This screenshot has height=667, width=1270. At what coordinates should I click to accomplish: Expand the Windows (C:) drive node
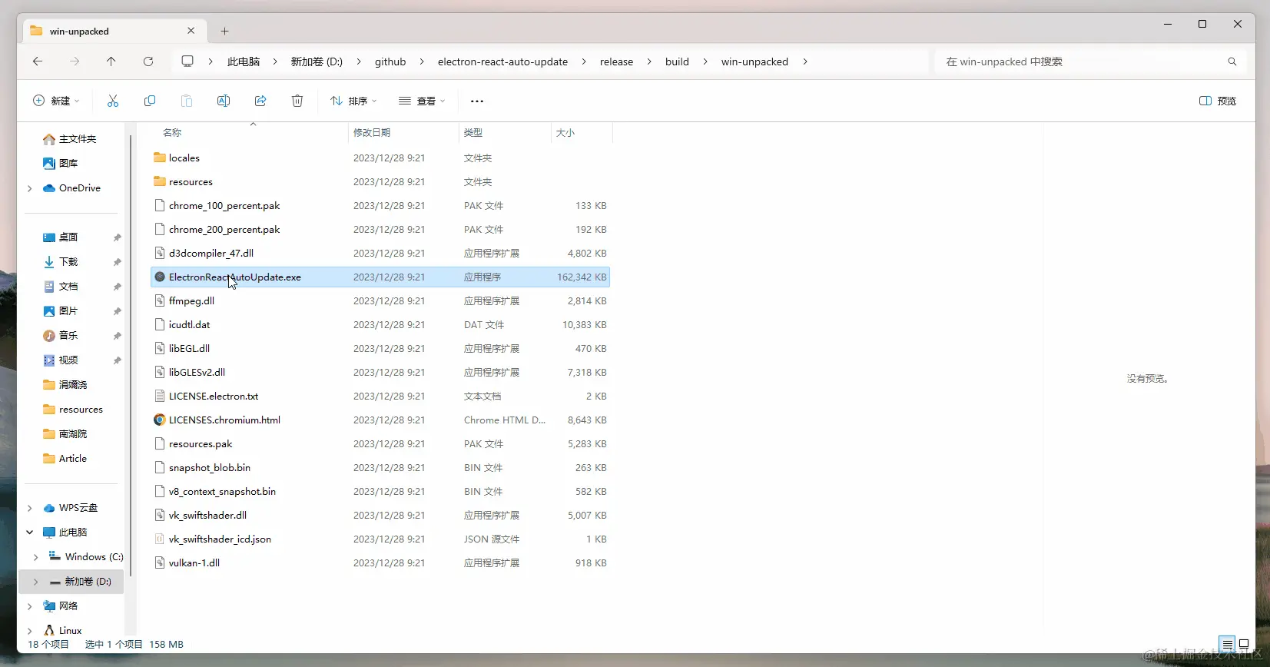36,557
